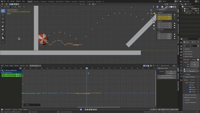The height and width of the screenshot is (113, 200).
Task: Switch perspective/orthographic grid icon
Action: point(154,29)
